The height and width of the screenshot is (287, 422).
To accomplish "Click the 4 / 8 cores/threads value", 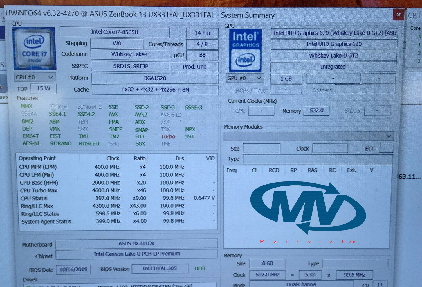I will point(202,44).
